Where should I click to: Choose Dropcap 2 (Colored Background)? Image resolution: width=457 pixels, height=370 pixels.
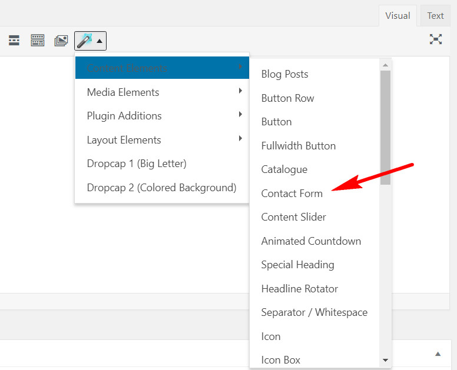(162, 188)
